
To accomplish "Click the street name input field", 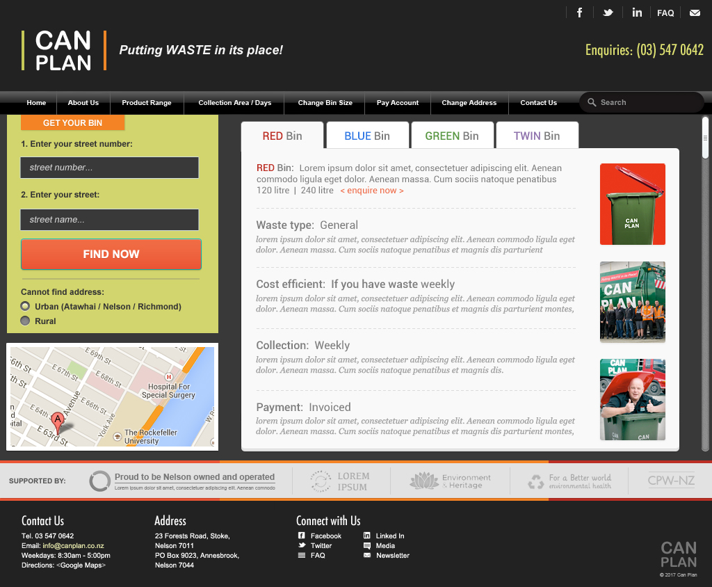I will tap(109, 220).
